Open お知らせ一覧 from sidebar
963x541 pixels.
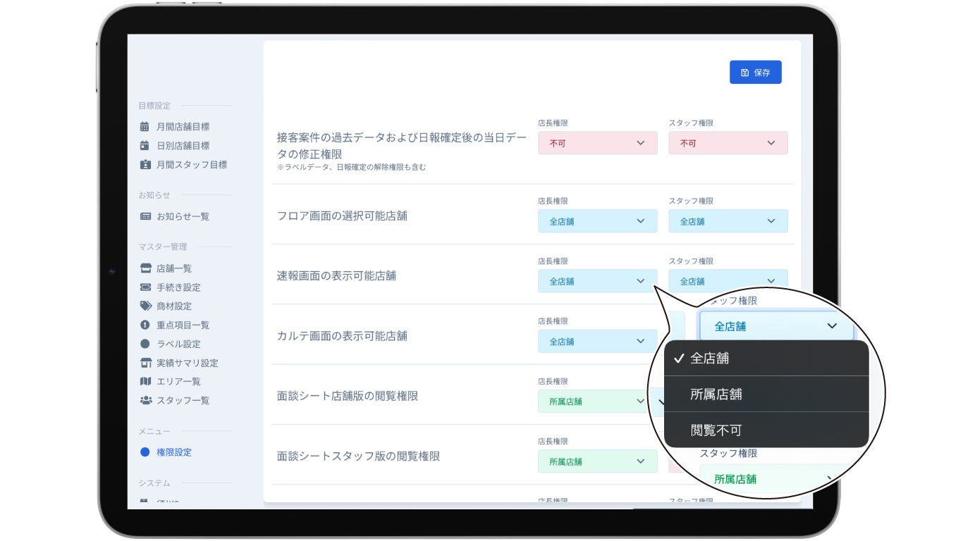click(x=183, y=216)
